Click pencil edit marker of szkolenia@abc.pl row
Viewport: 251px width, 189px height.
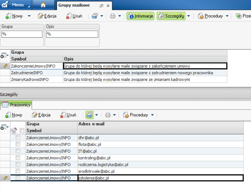[x=5, y=178]
